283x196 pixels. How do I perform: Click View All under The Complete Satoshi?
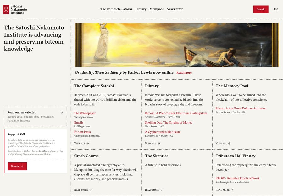(81, 143)
